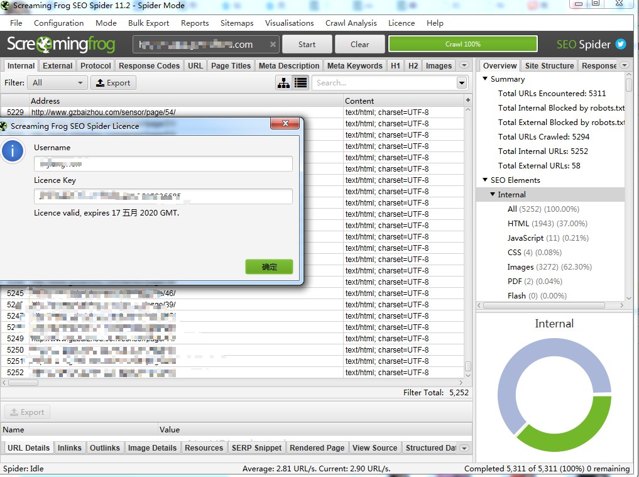The width and height of the screenshot is (639, 477).
Task: Open the search options dropdown arrow
Action: point(461,83)
